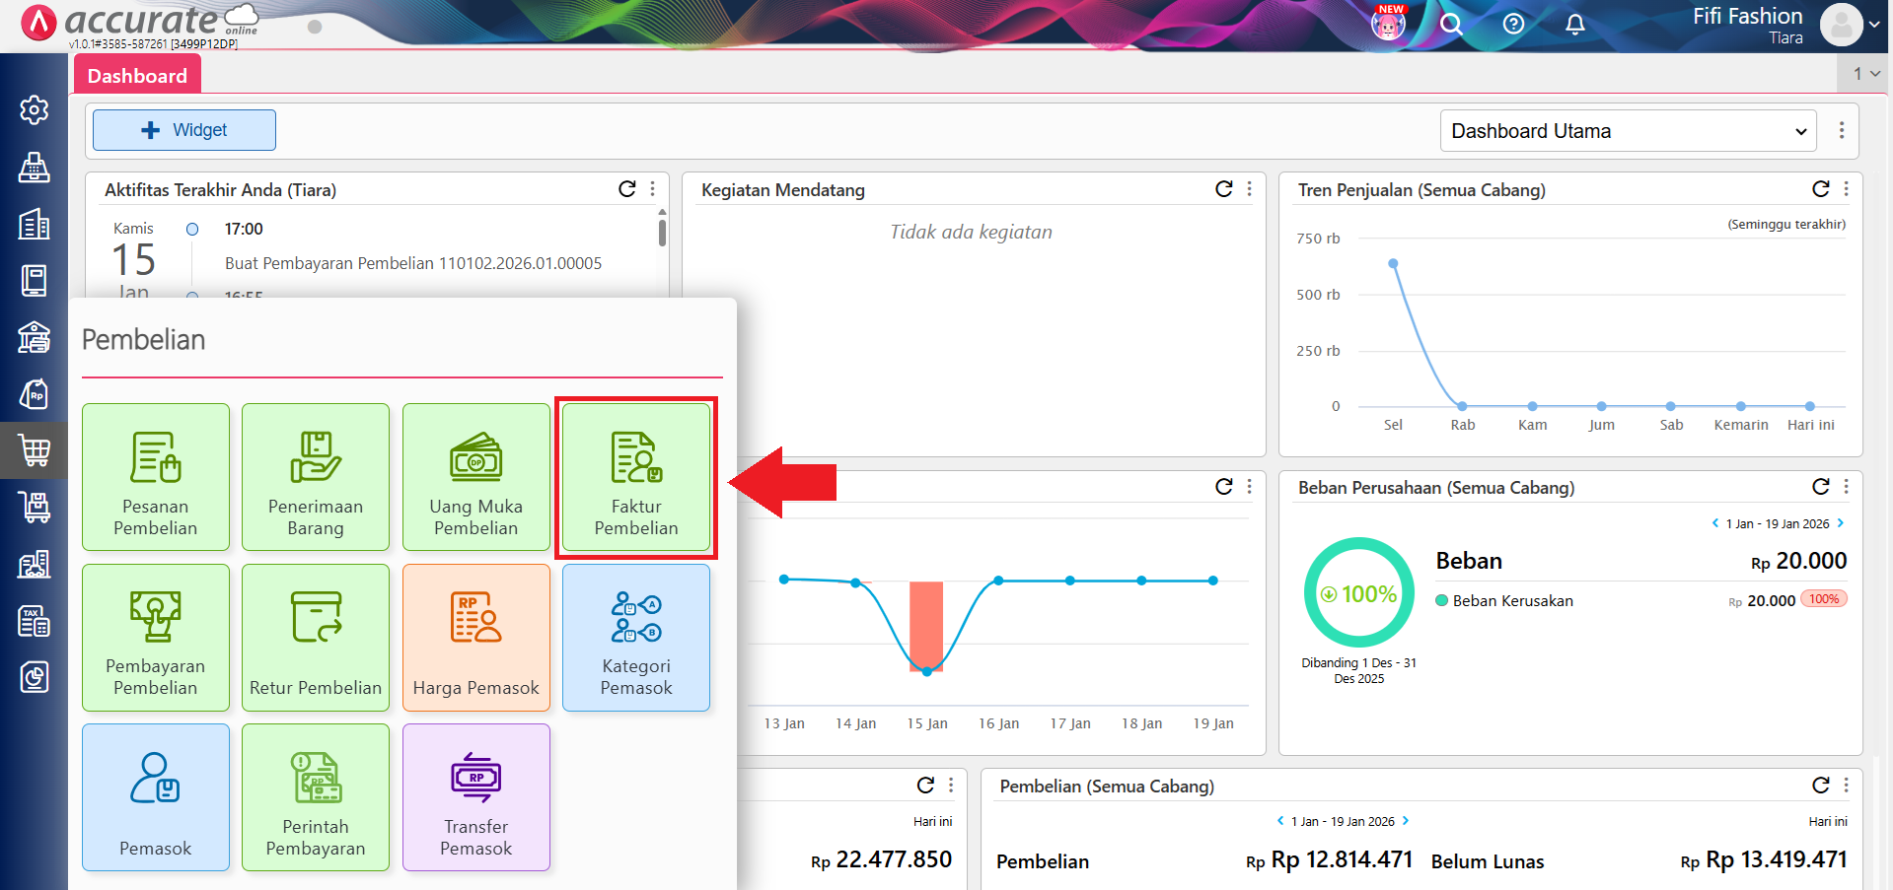1893x890 pixels.
Task: Open Pesanan Pembelian tile
Action: 156,477
